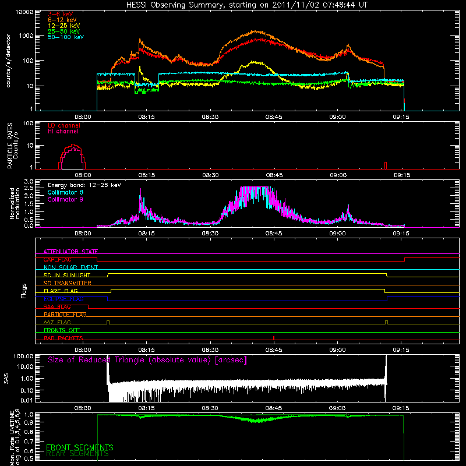This screenshot has width=466, height=466.
Task: Select the FLARE_FLAG label
Action: tap(61, 291)
